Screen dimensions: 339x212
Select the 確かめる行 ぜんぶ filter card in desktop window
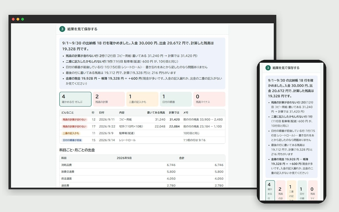(75, 99)
